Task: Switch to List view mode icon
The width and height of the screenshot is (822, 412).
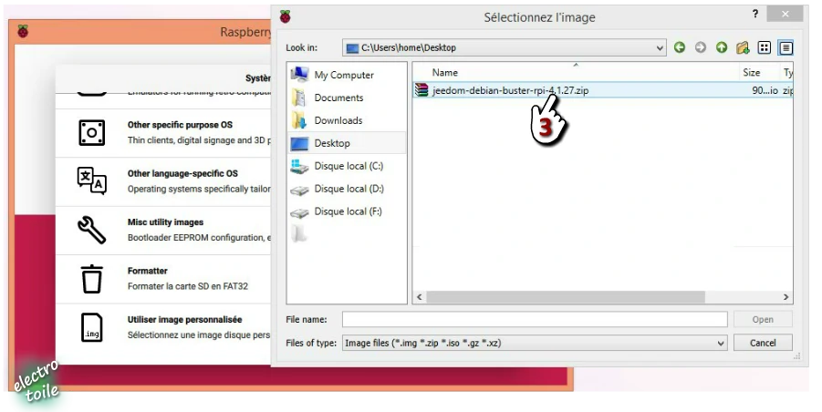Action: click(x=765, y=47)
